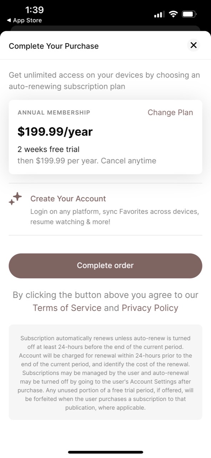Open the Terms of Service link
This screenshot has width=211, height=458.
point(67,308)
